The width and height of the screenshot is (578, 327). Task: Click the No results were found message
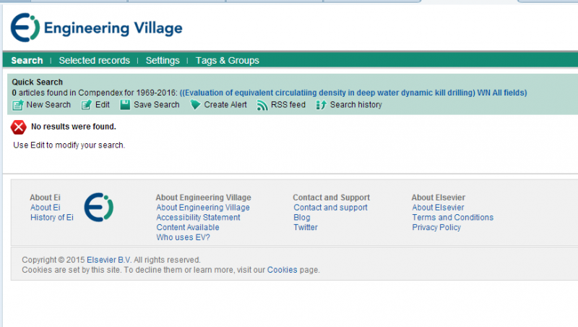click(74, 127)
